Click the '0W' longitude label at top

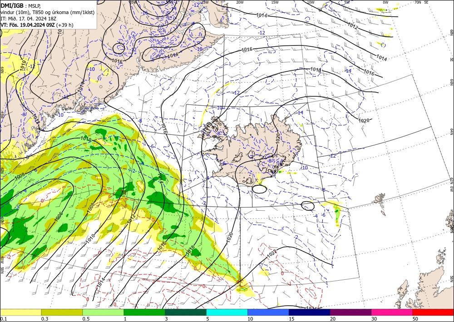pos(385,2)
